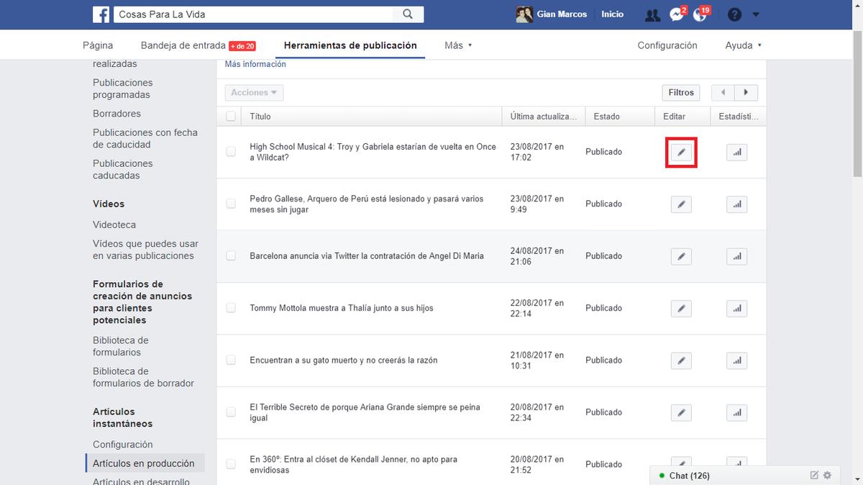Viewport: 863px width, 485px height.
Task: Edit the High School Musical 4 post
Action: tap(681, 152)
